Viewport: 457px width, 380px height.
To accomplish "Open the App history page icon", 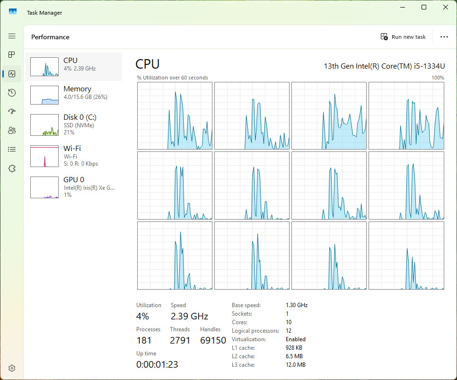I will click(12, 93).
